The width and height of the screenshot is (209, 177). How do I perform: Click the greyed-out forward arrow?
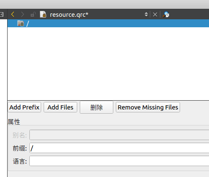coord(22,14)
